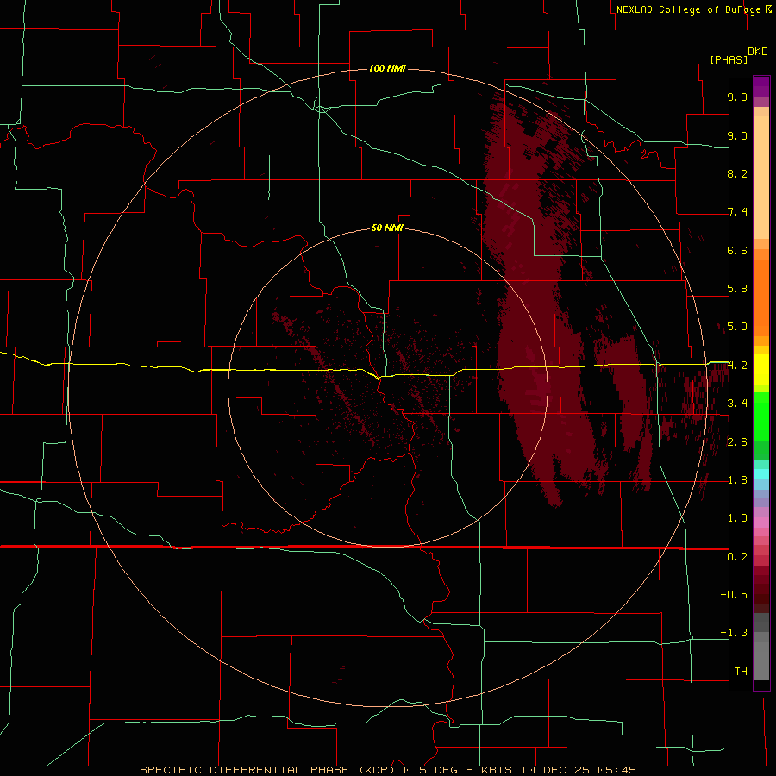Screen dimensions: 776x776
Task: Select the 1.0 scale value
Action: pos(737,518)
